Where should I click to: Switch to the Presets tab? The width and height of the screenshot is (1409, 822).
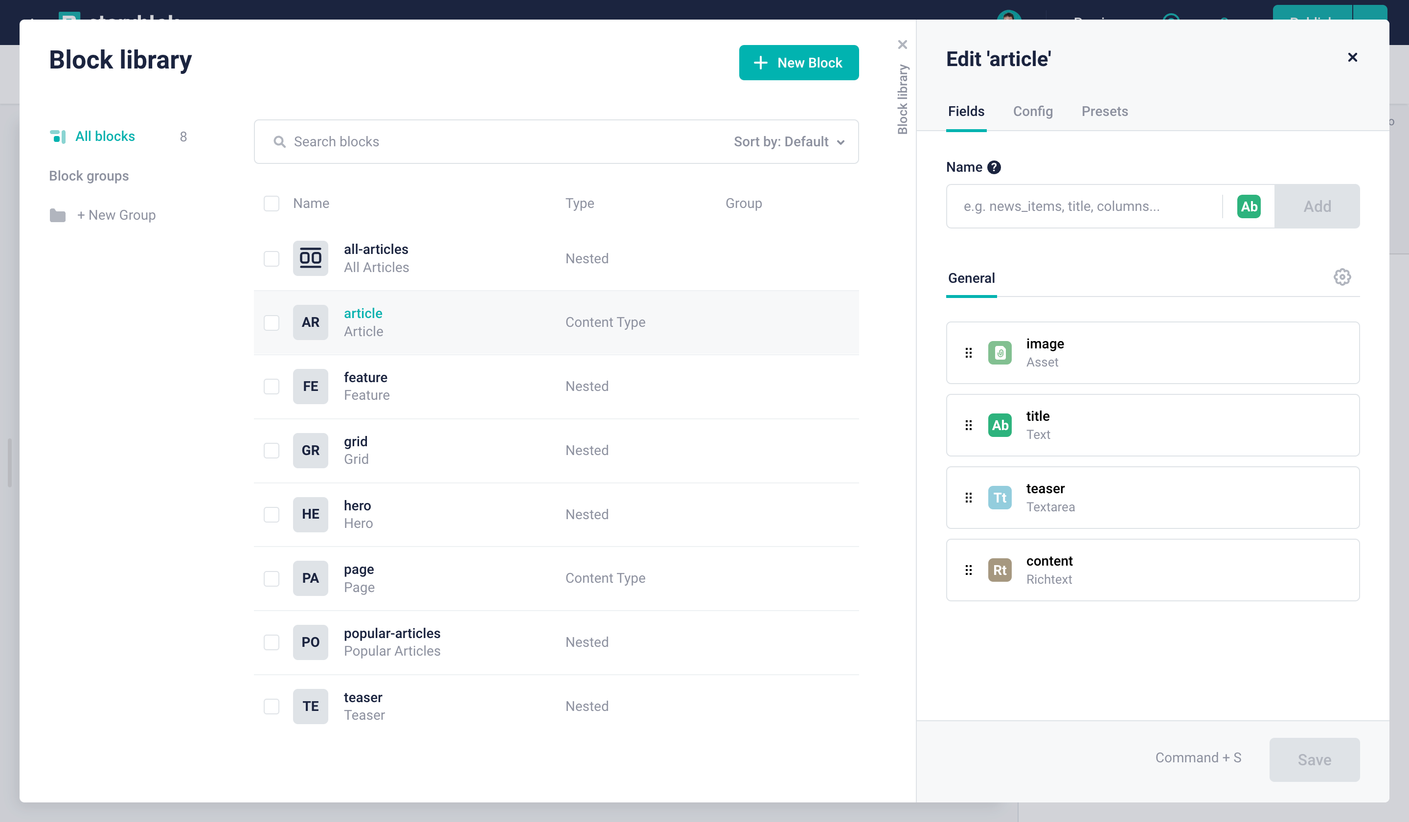tap(1104, 111)
